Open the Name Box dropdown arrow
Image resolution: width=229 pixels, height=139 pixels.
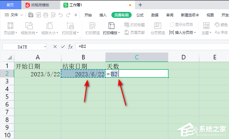(45, 47)
